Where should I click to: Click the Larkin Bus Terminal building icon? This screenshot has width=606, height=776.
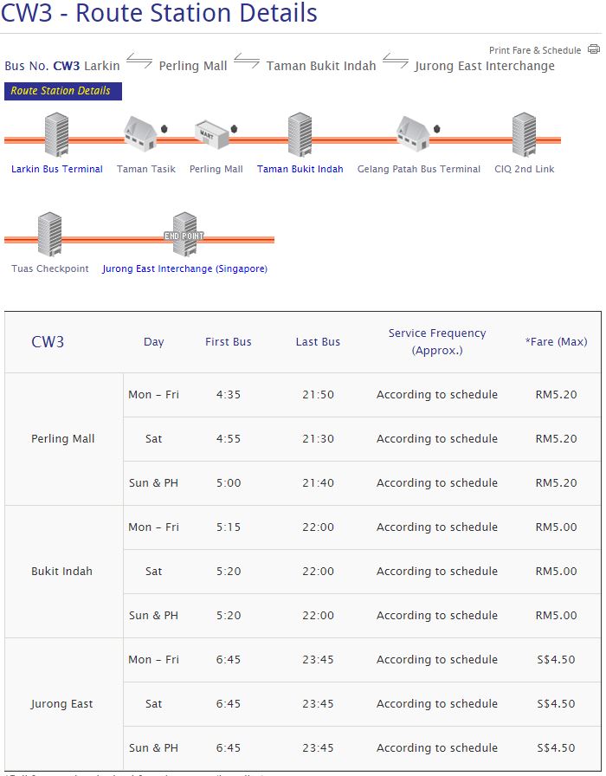[56, 135]
